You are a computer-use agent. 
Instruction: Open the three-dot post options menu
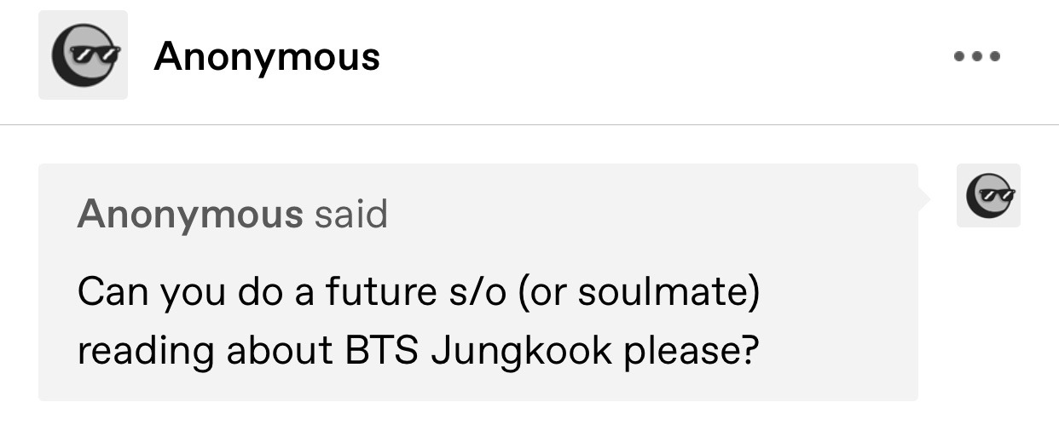977,57
